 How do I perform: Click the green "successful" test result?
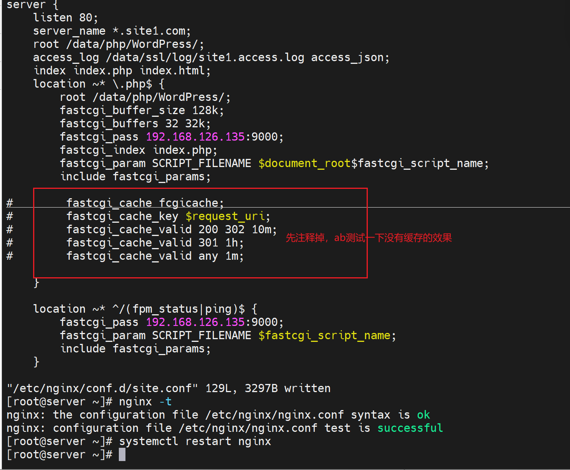410,428
